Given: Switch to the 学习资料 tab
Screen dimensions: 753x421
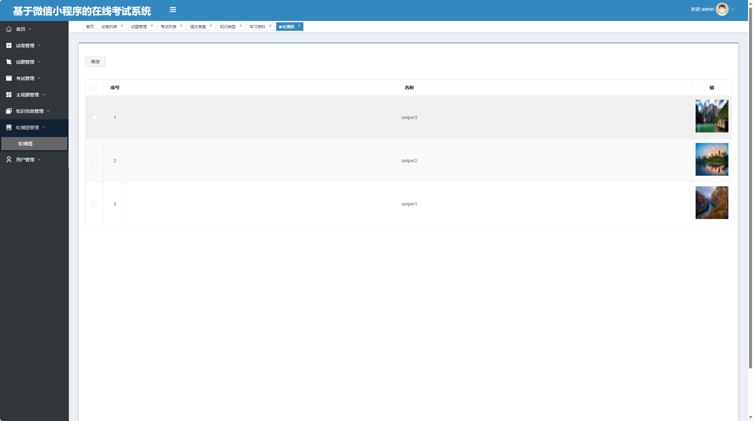Looking at the screenshot, I should [x=257, y=27].
